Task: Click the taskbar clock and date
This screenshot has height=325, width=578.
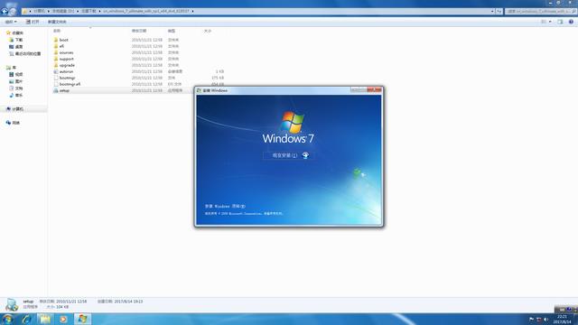Action: 562,319
